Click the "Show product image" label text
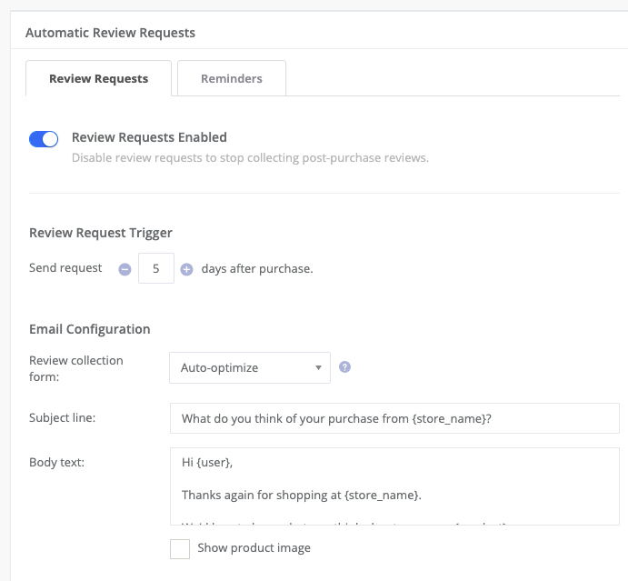Image resolution: width=628 pixels, height=581 pixels. coord(254,548)
